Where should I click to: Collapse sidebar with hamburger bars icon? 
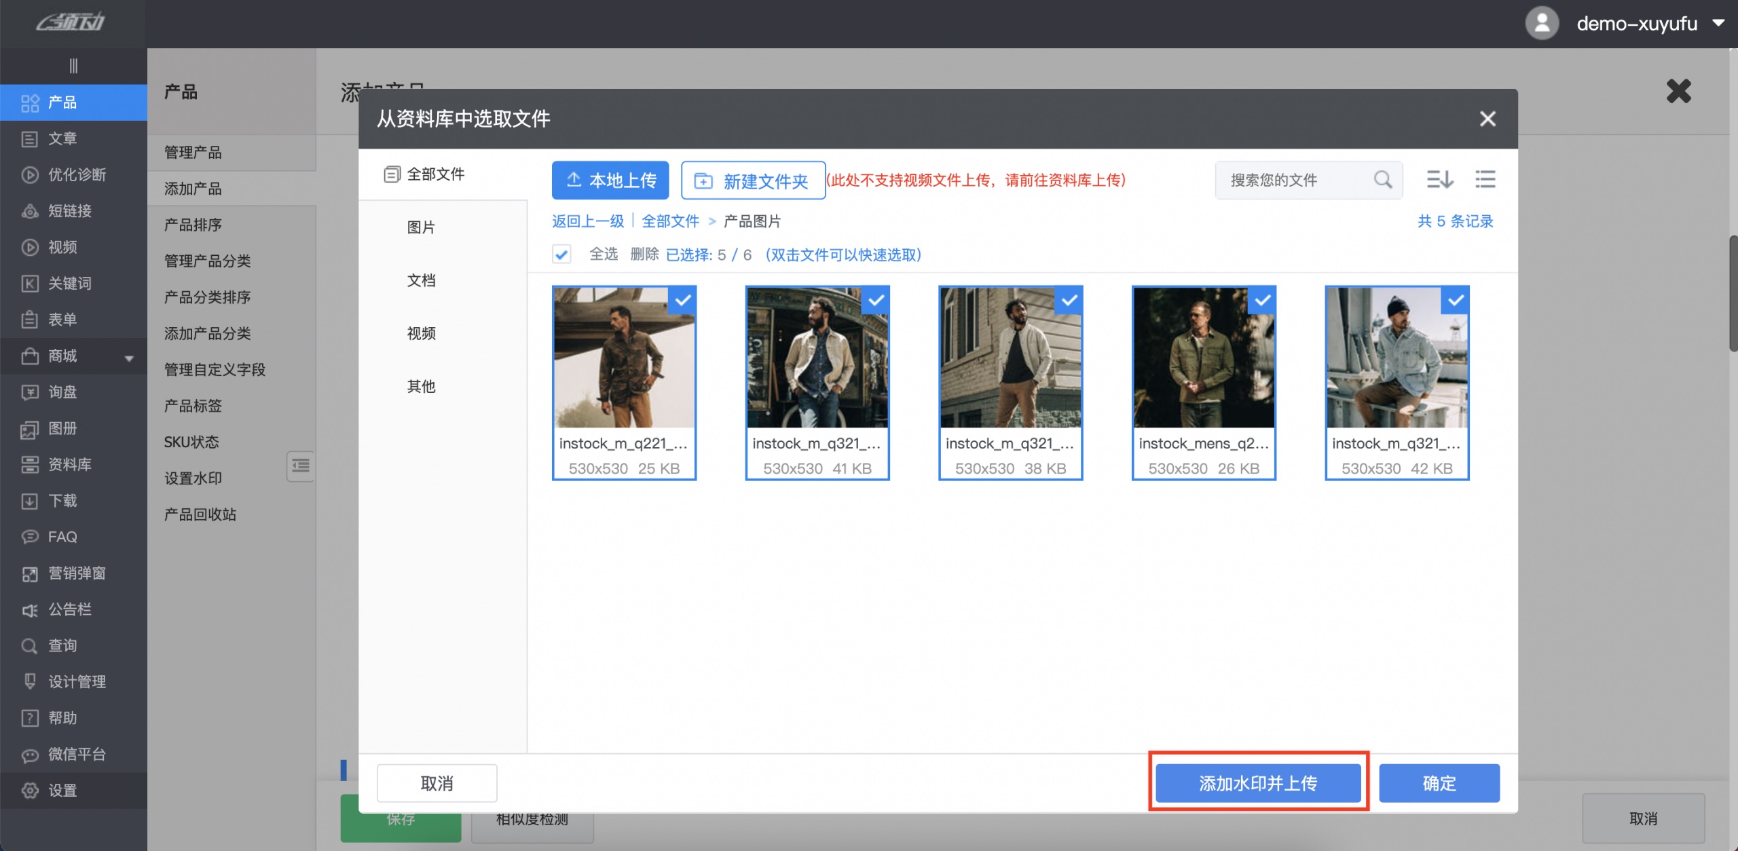[x=73, y=66]
